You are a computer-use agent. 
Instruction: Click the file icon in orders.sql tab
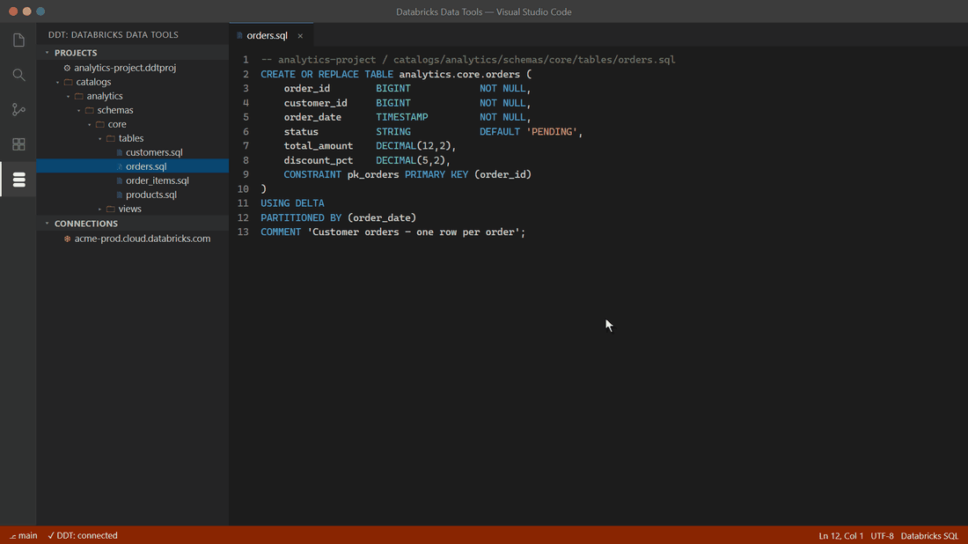click(x=239, y=36)
